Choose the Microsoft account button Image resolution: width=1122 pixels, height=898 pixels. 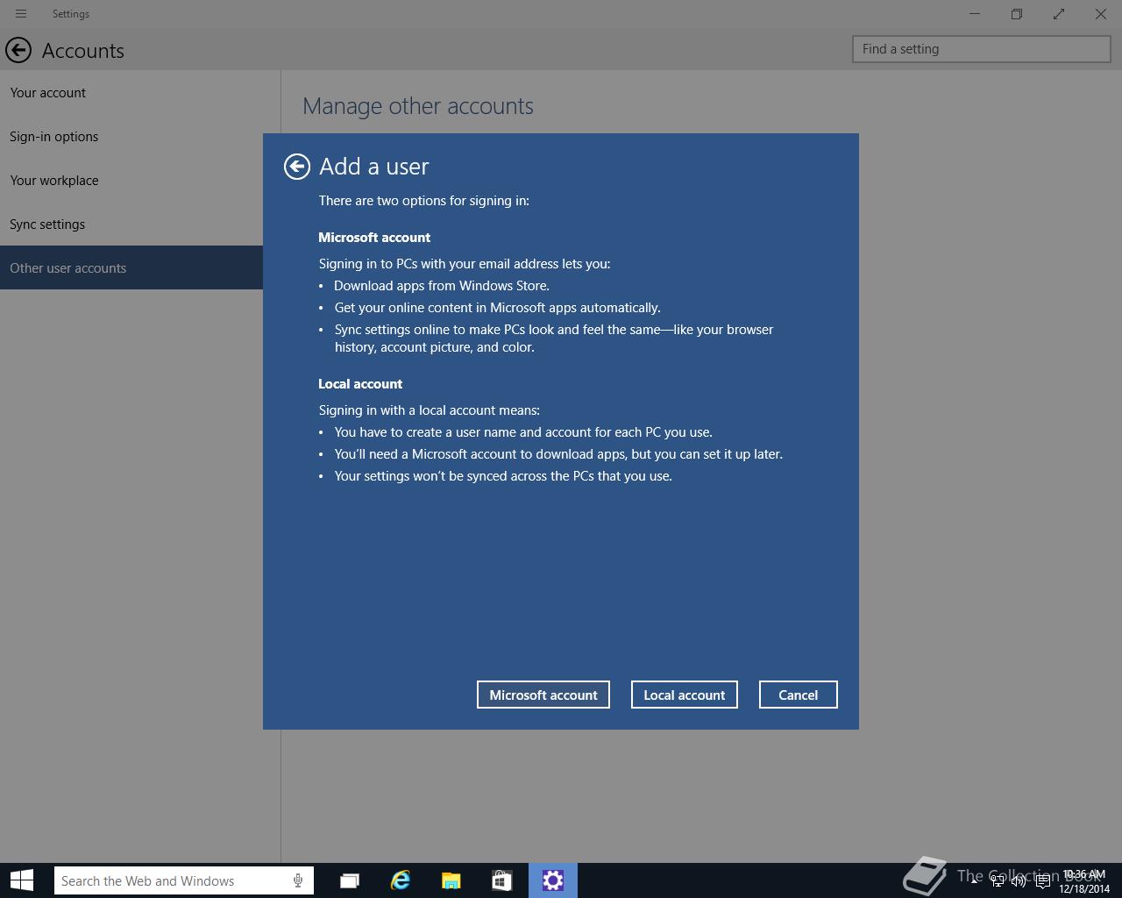click(x=543, y=695)
